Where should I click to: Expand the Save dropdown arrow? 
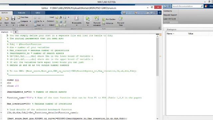(13, 25)
